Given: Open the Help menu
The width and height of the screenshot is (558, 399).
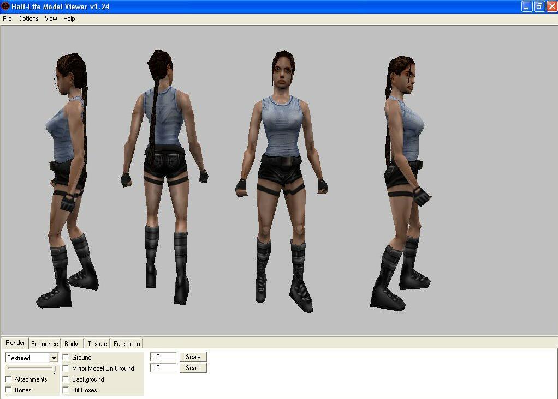Looking at the screenshot, I should pos(69,19).
